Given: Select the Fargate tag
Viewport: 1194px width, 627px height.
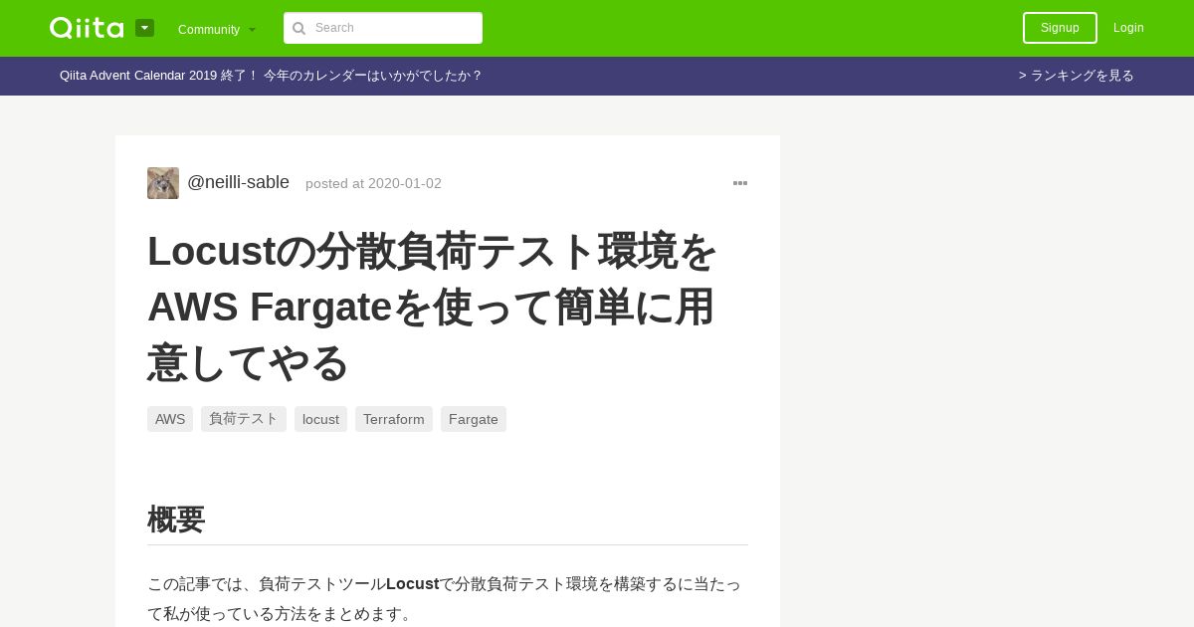Looking at the screenshot, I should [x=474, y=419].
